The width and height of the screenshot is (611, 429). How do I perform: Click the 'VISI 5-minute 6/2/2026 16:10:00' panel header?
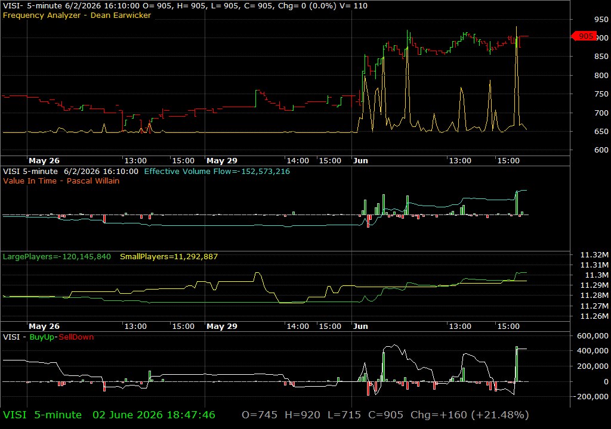point(70,171)
